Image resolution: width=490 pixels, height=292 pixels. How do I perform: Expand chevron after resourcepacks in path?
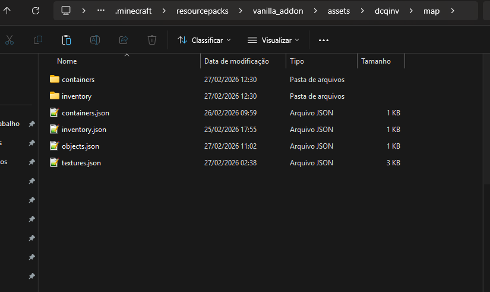241,11
